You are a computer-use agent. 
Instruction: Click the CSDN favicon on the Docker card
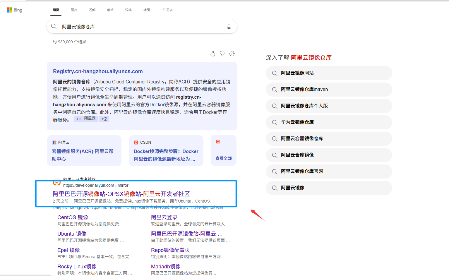click(136, 143)
